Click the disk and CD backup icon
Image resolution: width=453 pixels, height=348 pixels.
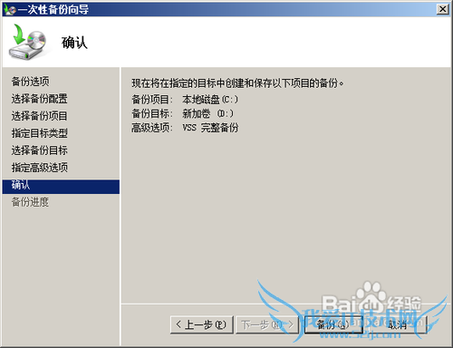coord(27,42)
